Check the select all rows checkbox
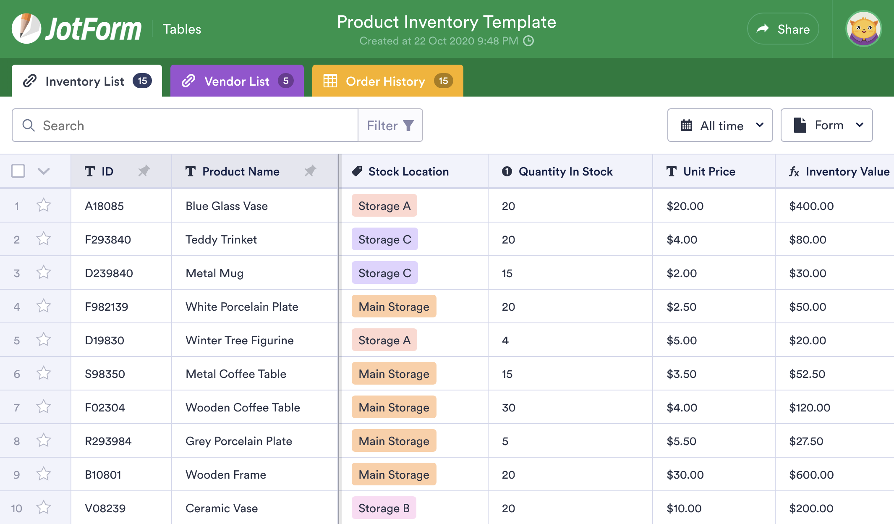 [18, 171]
